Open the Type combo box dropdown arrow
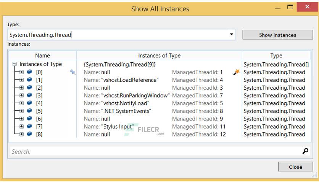 231,35
